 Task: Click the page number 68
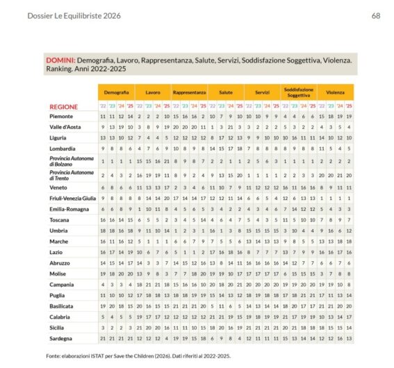point(376,16)
